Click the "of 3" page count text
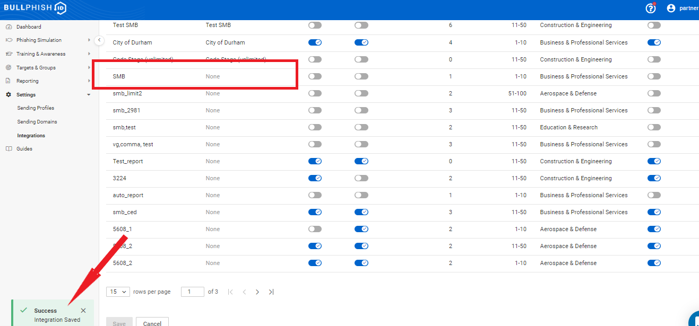 click(x=213, y=292)
